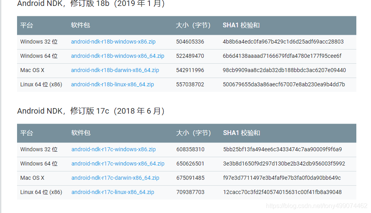Click Linux 64 位 (x86) in the 18b table

coord(41,84)
